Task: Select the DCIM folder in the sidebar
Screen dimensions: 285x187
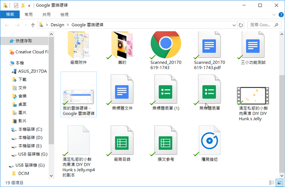Action: 21,173
